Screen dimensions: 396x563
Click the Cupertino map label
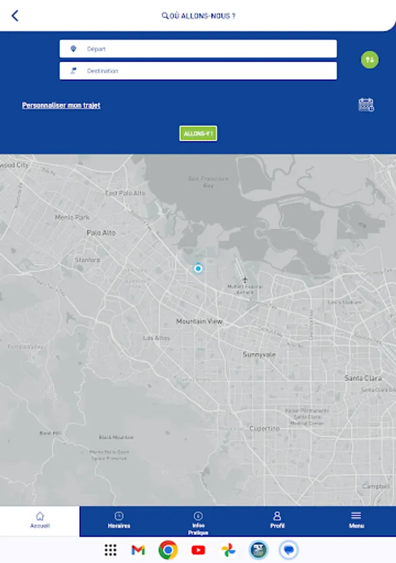click(x=265, y=429)
